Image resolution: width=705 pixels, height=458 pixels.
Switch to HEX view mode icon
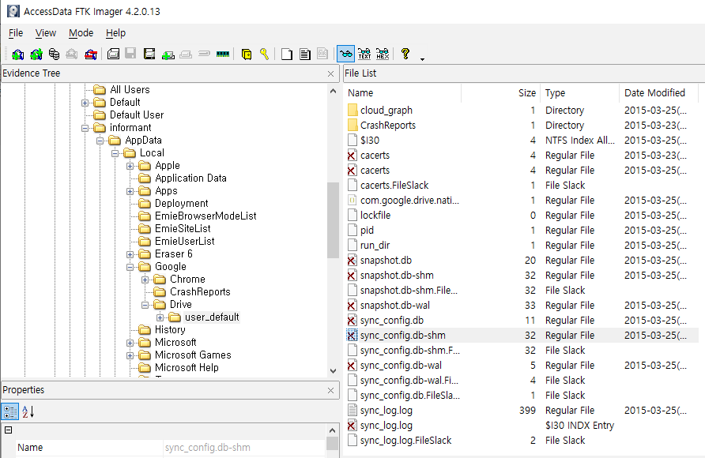(383, 54)
